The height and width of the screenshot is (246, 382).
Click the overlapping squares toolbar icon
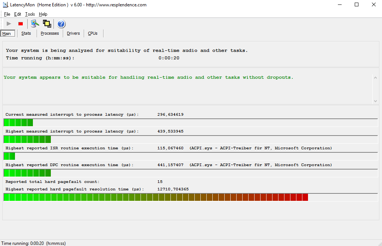47,24
